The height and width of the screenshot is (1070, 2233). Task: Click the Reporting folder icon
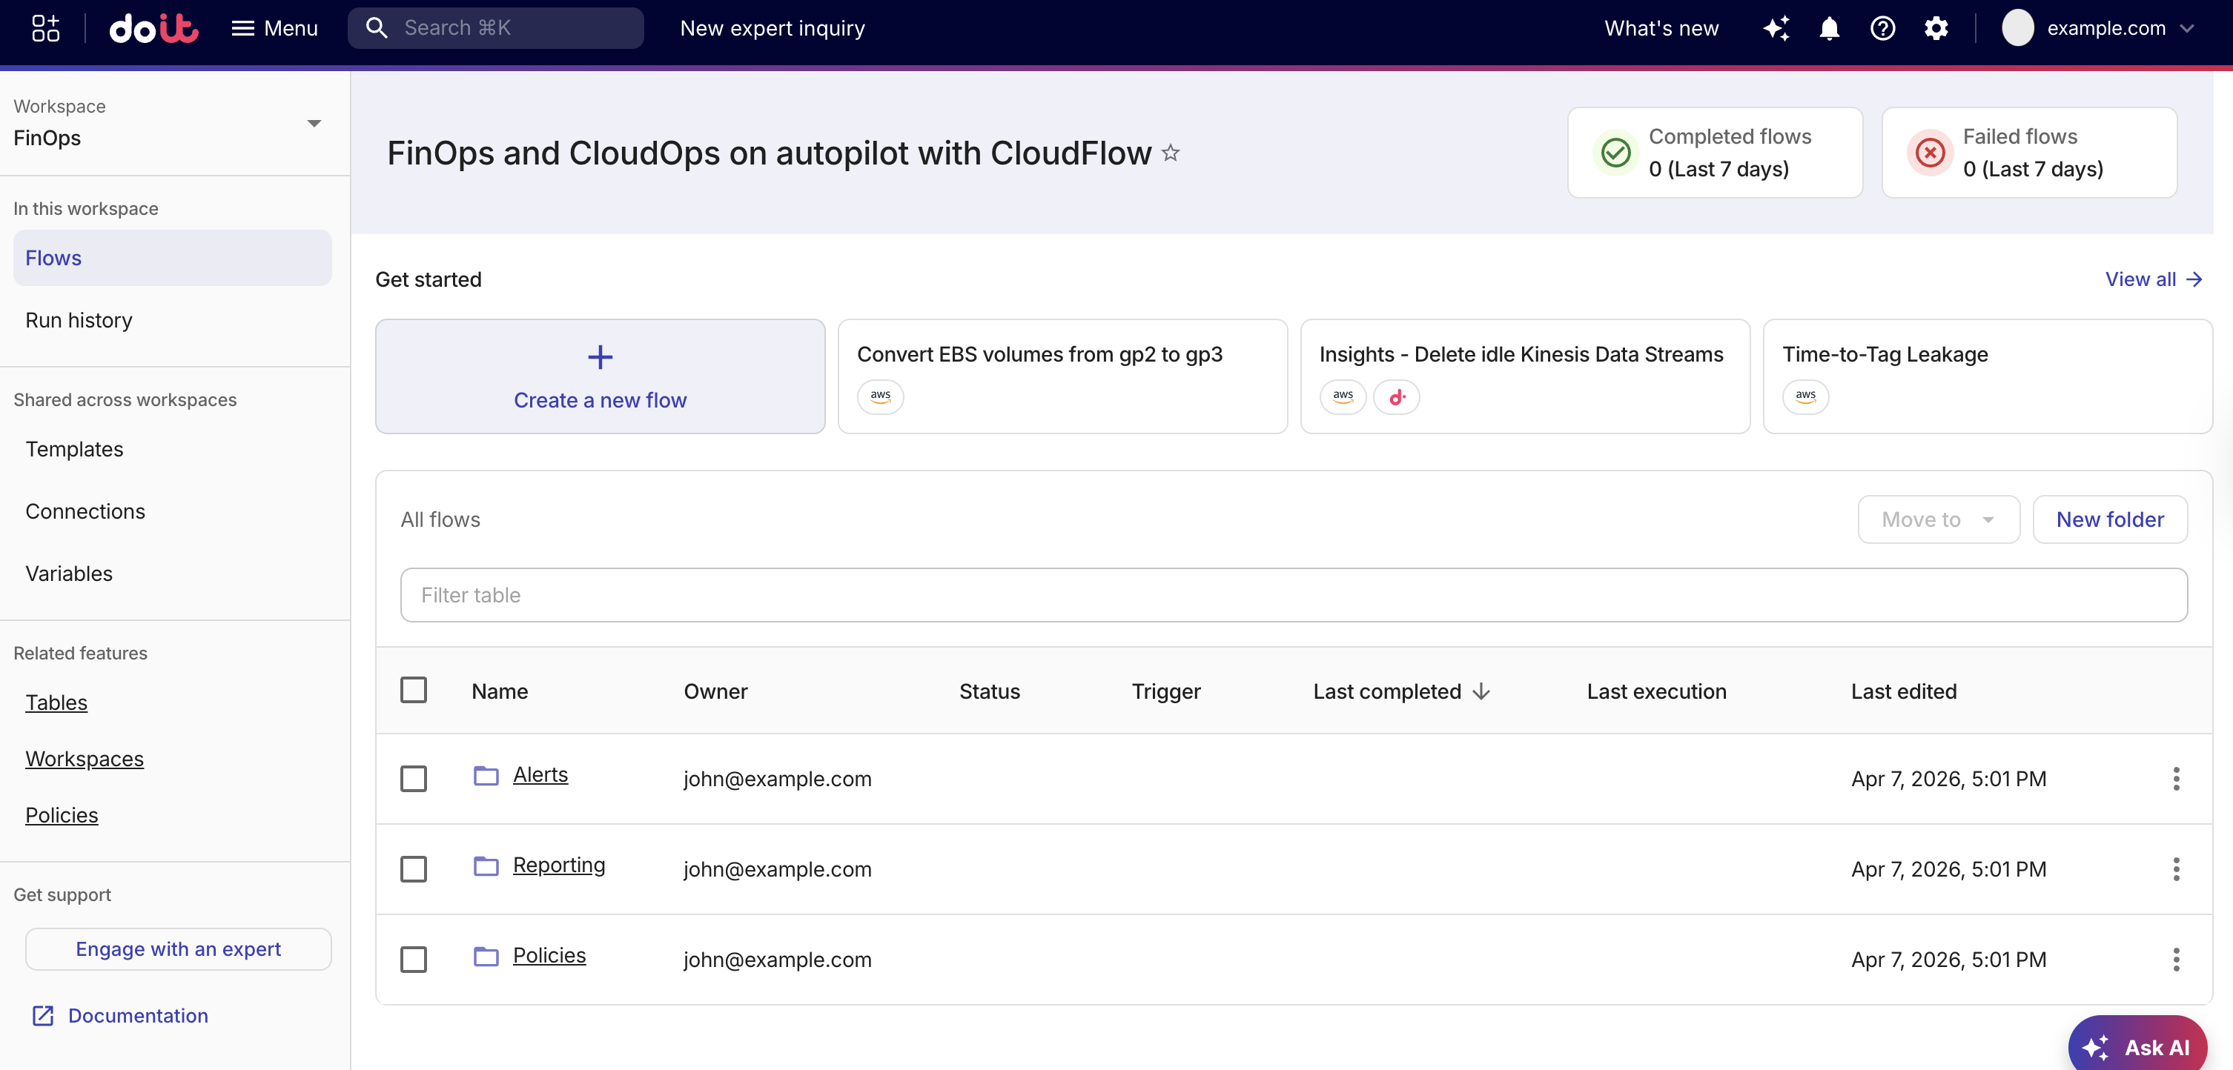[x=486, y=865]
